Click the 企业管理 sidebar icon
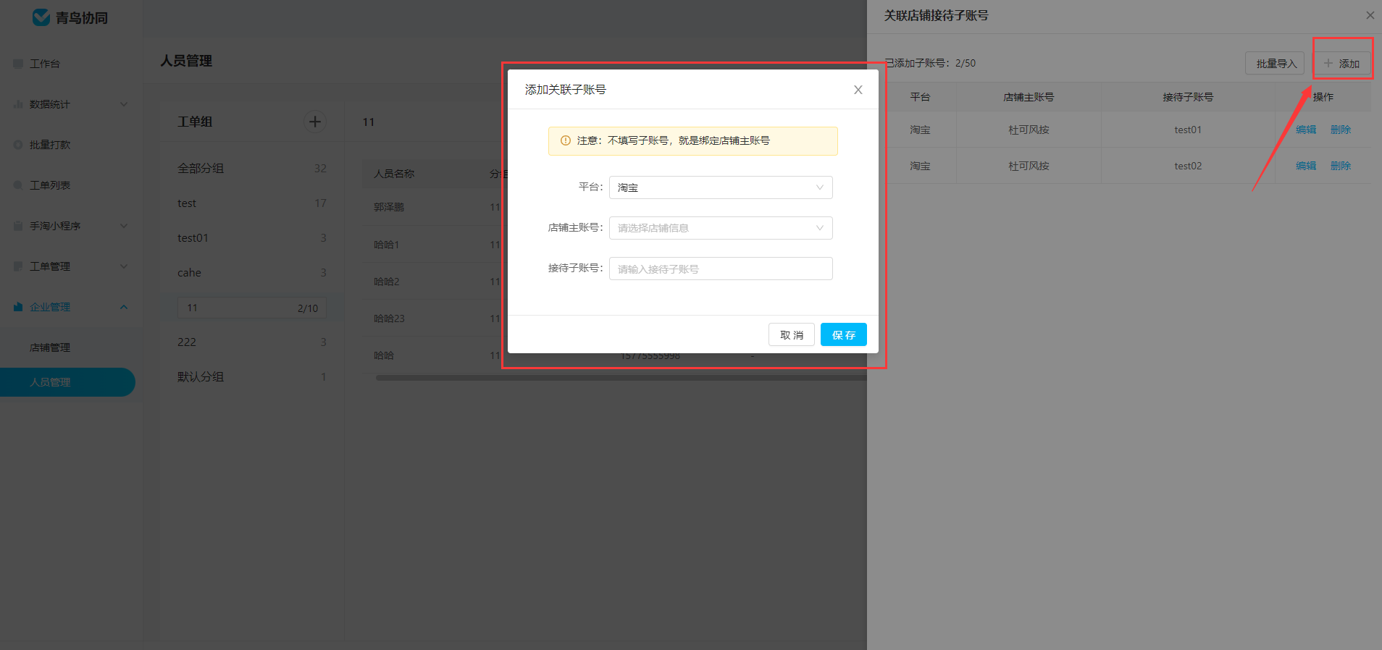The height and width of the screenshot is (650, 1382). (18, 307)
